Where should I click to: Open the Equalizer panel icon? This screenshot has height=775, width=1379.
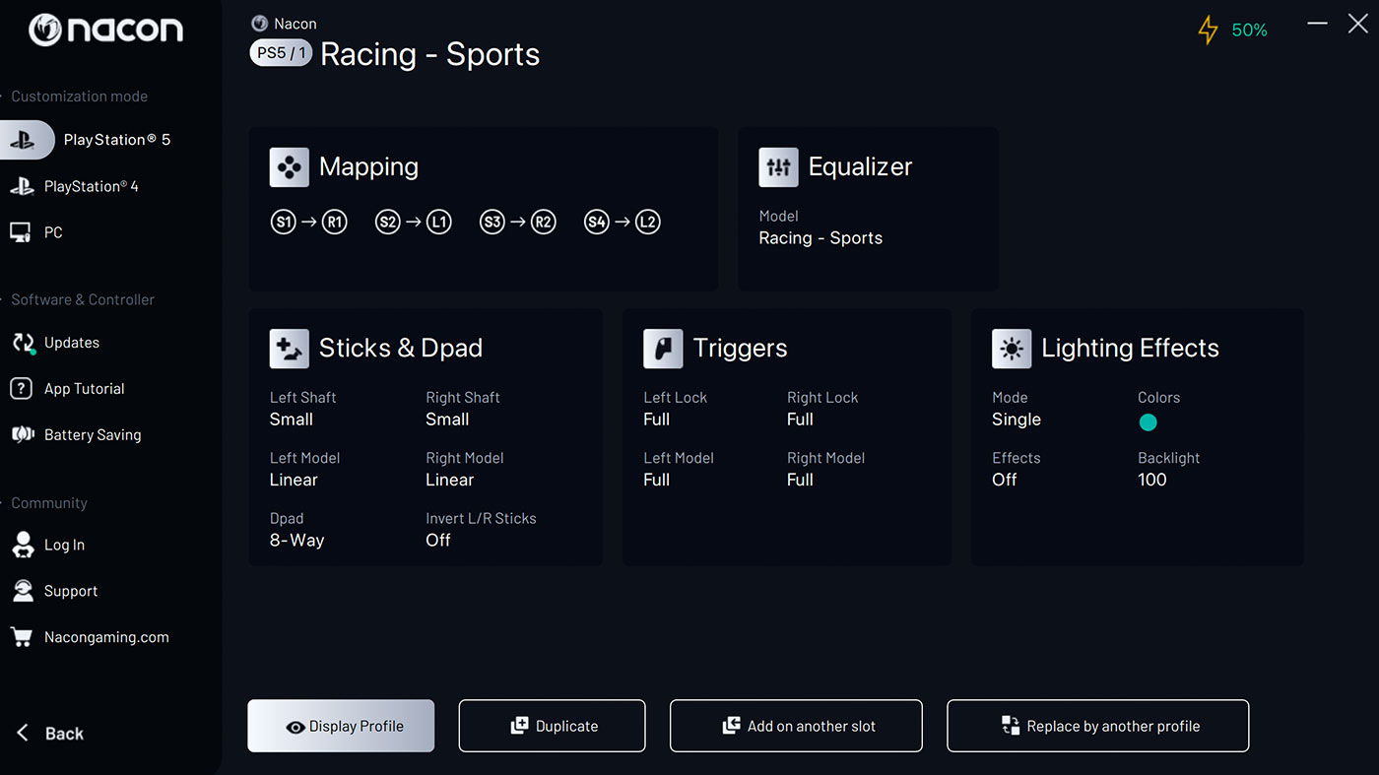[778, 167]
